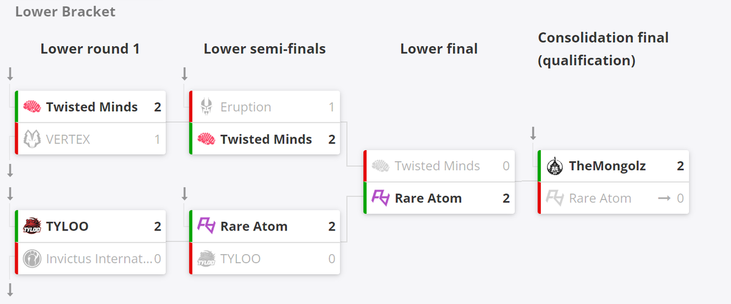731x304 pixels.
Task: Click the red TYLOO logo in Lower round 1
Action: [x=32, y=226]
